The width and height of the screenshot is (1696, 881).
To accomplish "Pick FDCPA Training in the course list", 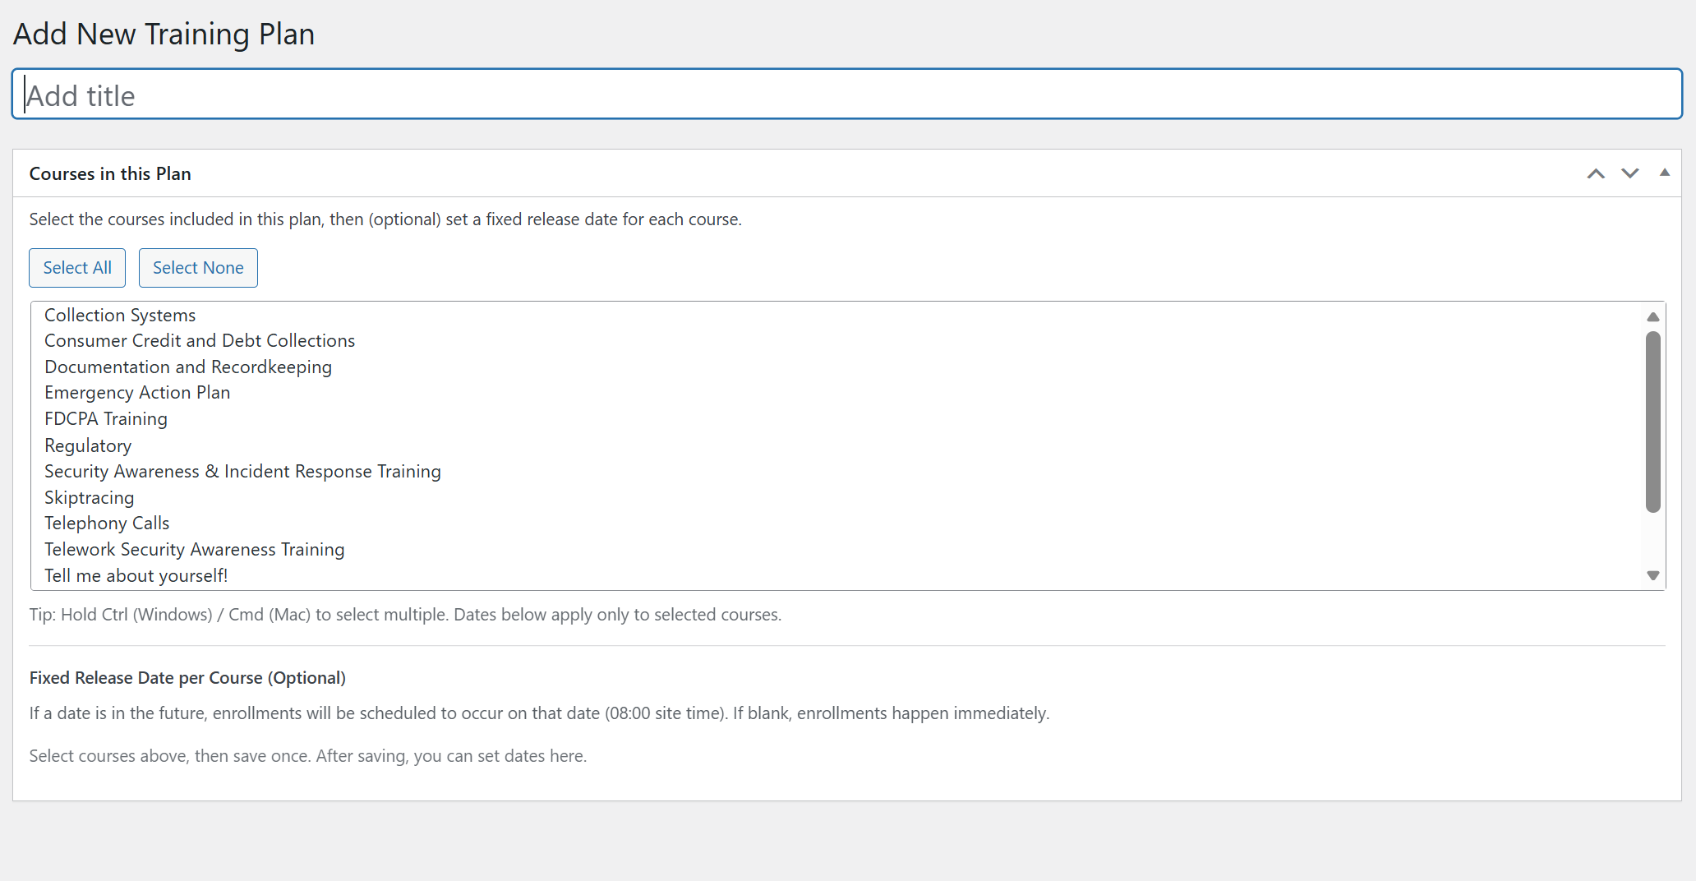I will (106, 419).
